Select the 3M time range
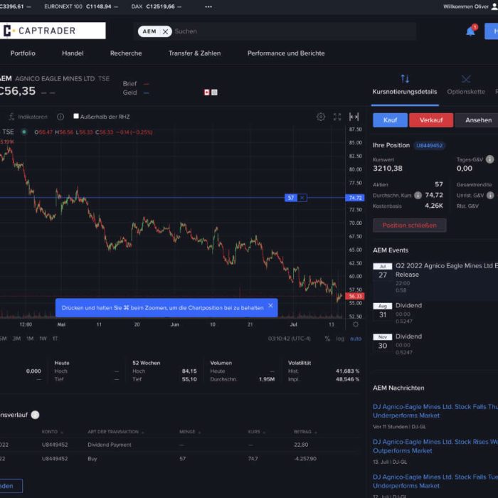This screenshot has width=498, height=498. click(x=16, y=339)
